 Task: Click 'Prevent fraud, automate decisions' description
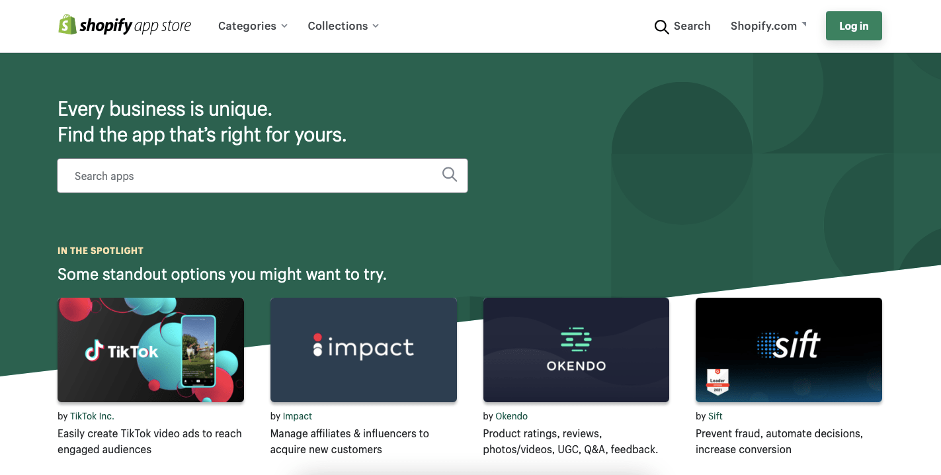point(779,441)
